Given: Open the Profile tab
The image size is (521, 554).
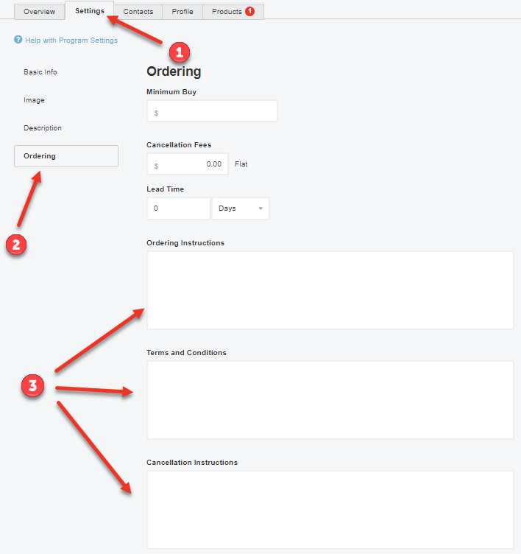Looking at the screenshot, I should pyautogui.click(x=182, y=12).
